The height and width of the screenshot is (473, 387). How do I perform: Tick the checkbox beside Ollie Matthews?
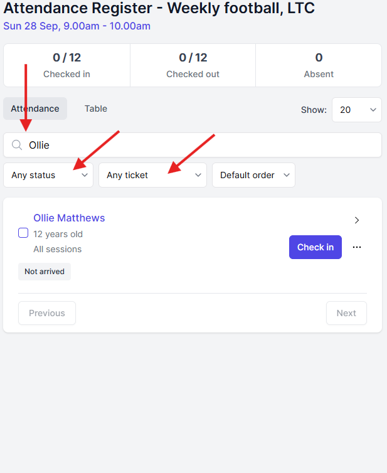click(23, 233)
